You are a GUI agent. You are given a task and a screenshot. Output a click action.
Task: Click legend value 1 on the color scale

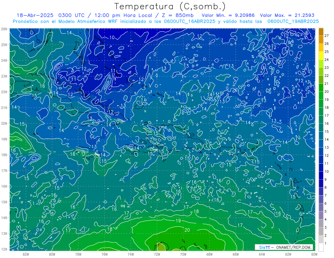tap(326, 244)
